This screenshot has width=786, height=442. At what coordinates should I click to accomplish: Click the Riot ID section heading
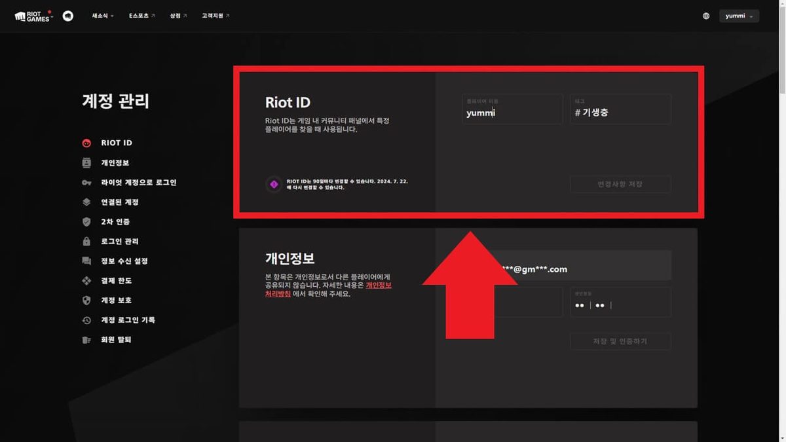click(x=288, y=103)
